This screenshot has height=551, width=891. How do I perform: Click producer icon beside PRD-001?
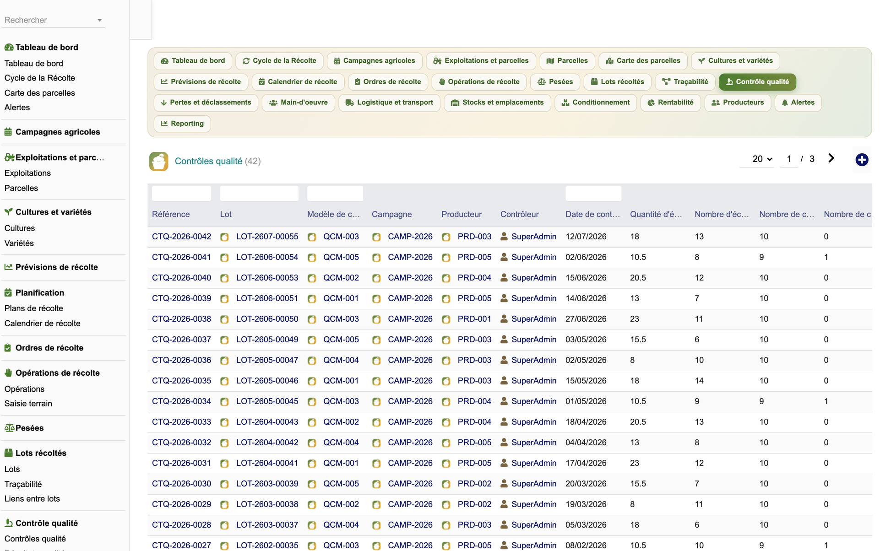446,319
